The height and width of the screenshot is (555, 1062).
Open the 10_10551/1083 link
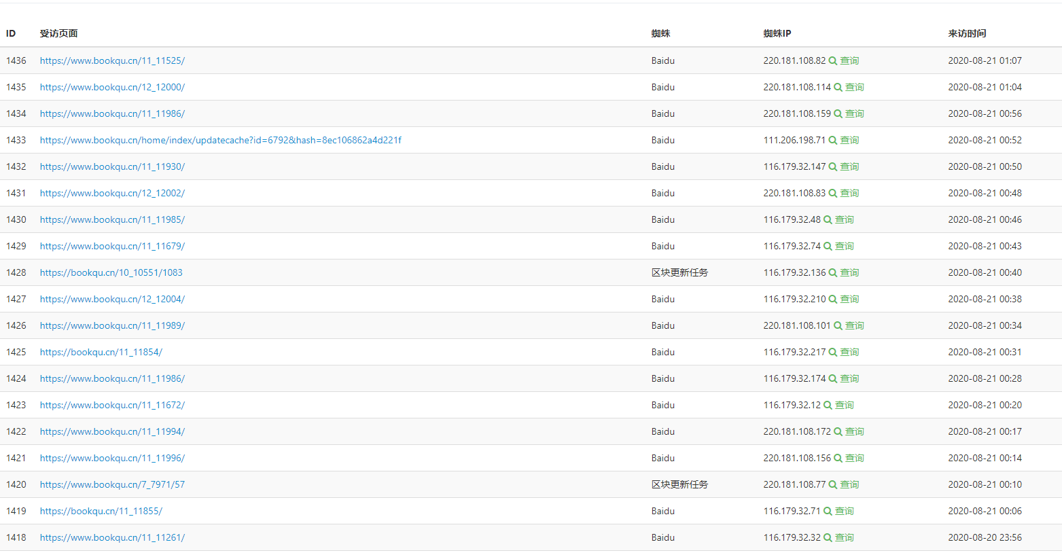tap(111, 272)
